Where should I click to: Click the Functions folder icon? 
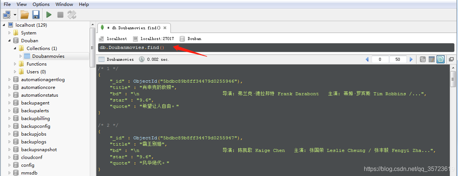pos(21,64)
